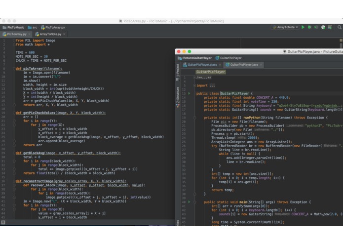343x244 pixels.
Task: Click the GuitarPicPlayer editor breadcrumb label
Action: 210,72
